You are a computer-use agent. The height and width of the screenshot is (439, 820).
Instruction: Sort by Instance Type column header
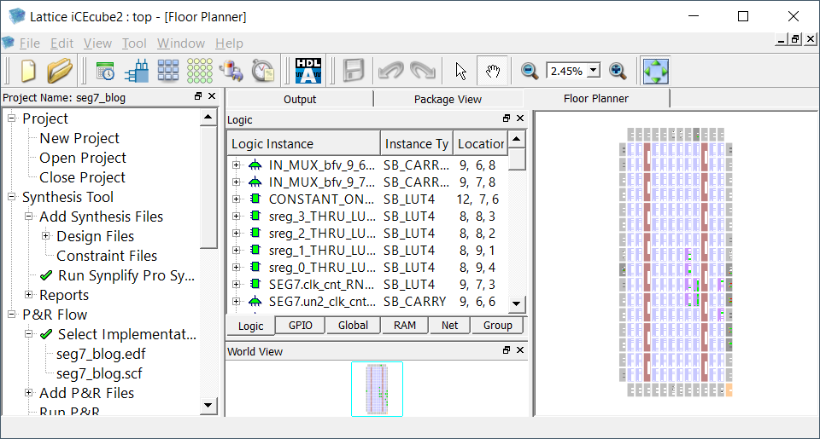(x=416, y=143)
